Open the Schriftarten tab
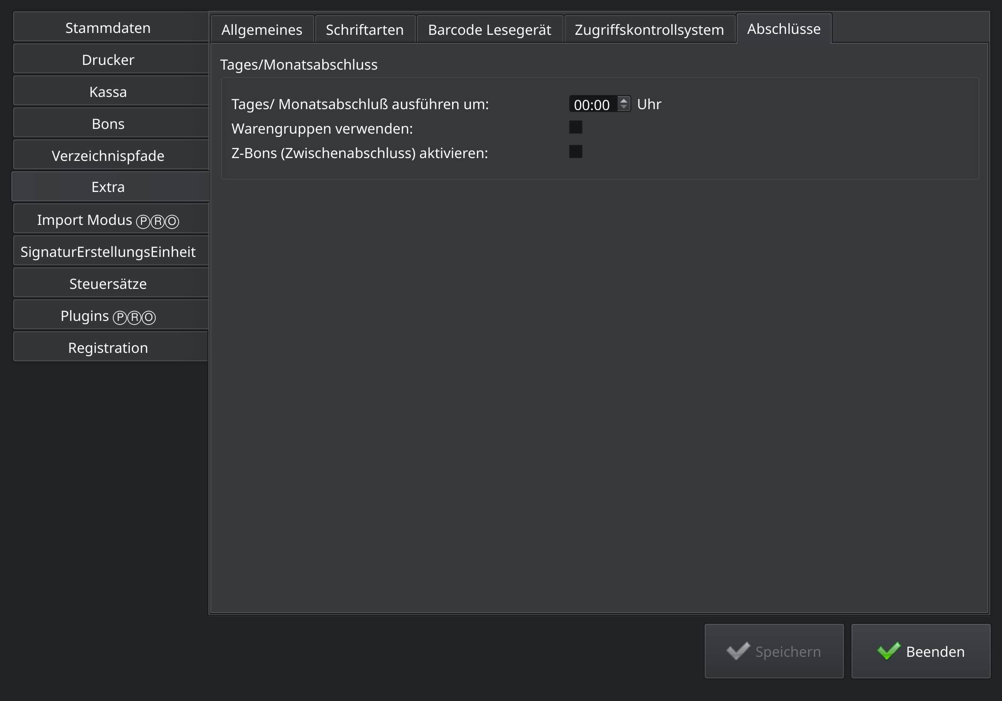 click(x=365, y=29)
